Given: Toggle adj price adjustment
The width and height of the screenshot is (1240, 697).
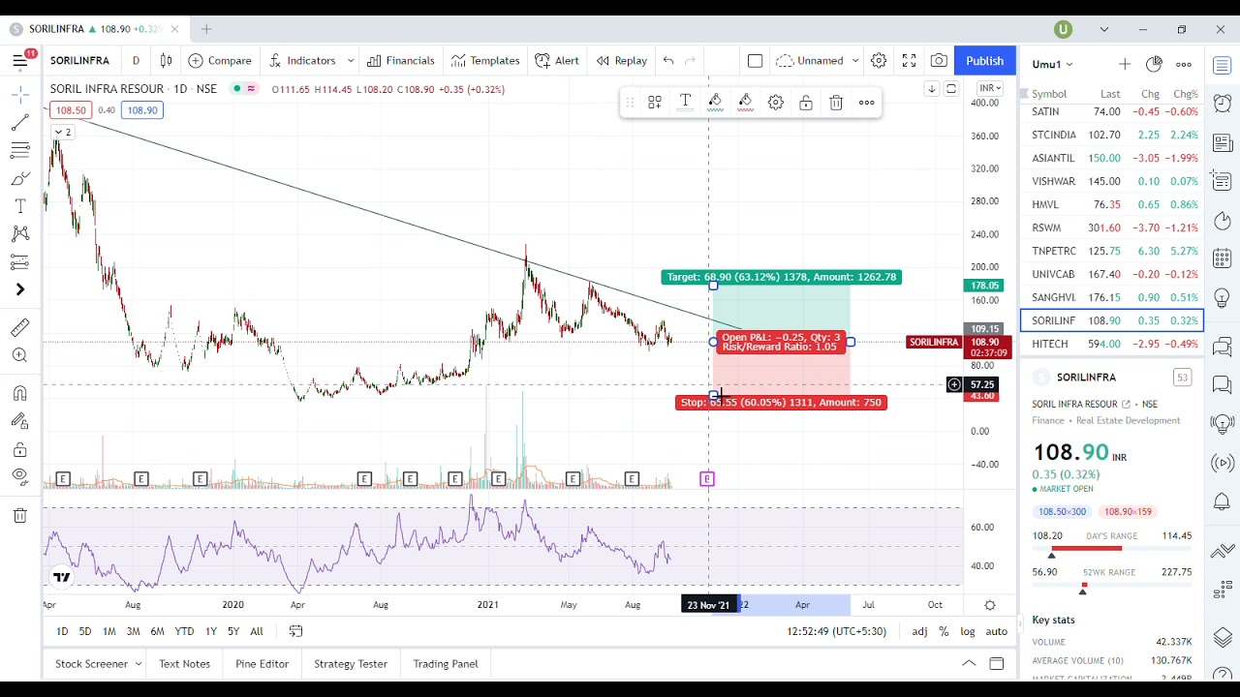Looking at the screenshot, I should tap(919, 631).
